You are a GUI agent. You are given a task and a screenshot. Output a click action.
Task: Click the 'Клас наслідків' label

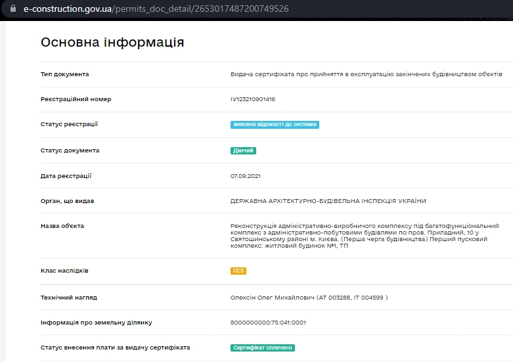click(64, 271)
